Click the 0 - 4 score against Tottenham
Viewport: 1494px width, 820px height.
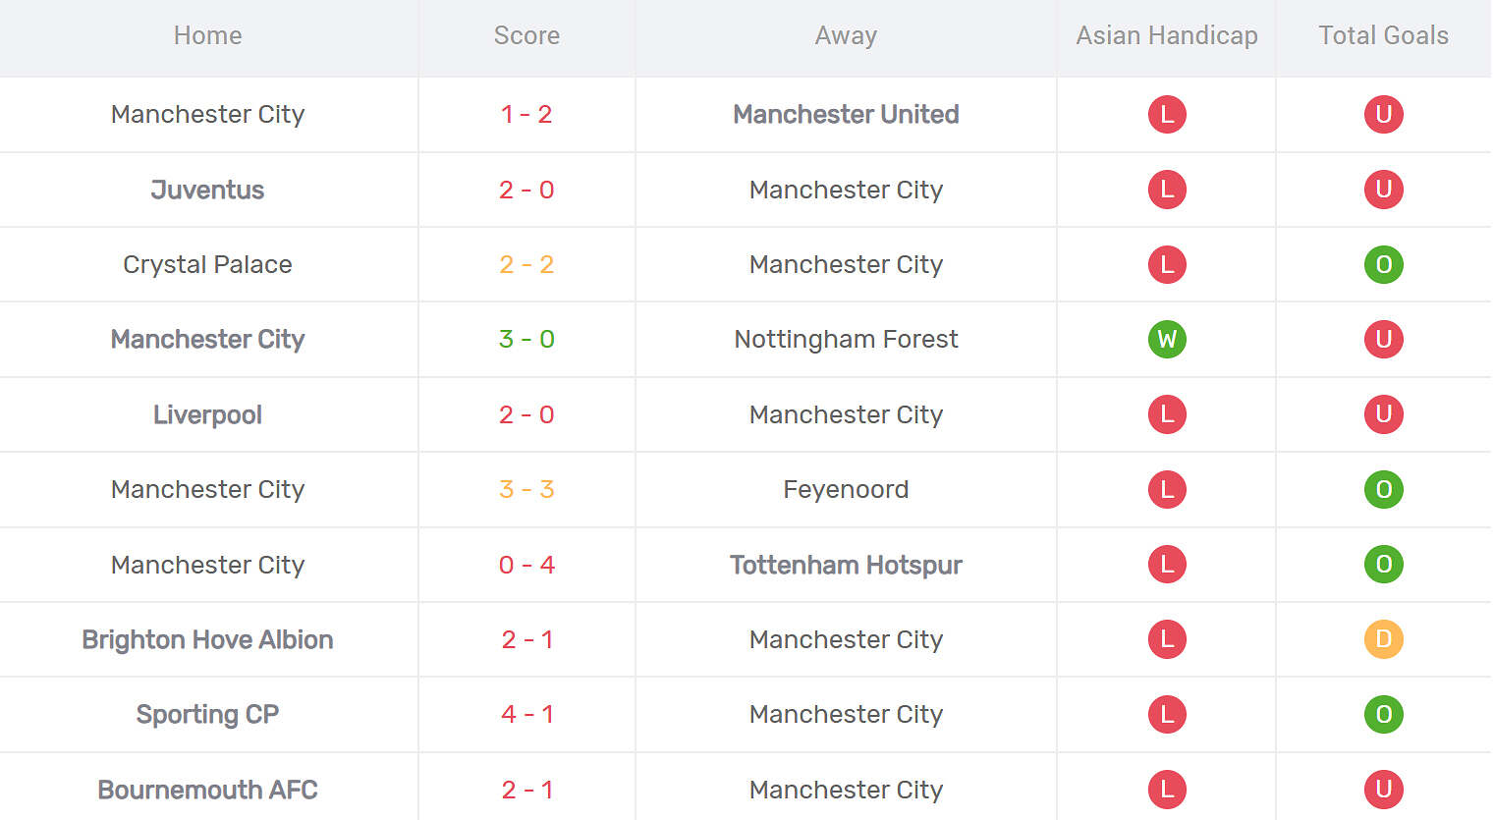point(526,565)
